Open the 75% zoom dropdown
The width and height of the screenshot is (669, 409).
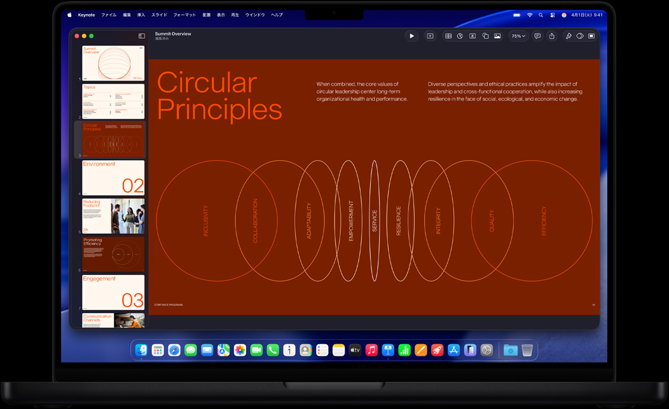click(518, 36)
